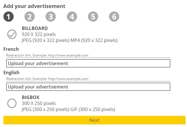Select the BIGBOX format radio button

point(12,103)
